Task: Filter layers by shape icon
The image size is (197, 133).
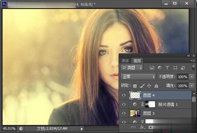Action: coord(175,68)
